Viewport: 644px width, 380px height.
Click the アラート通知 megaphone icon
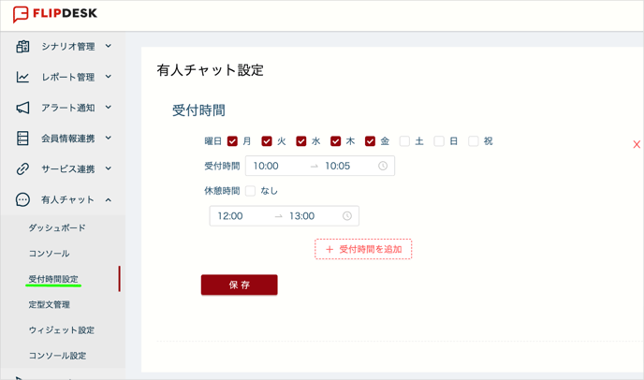[22, 108]
